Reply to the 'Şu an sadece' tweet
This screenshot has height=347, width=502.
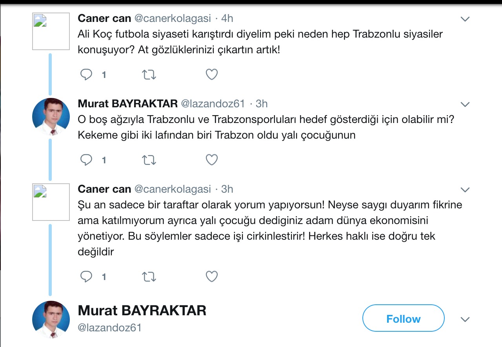point(86,277)
